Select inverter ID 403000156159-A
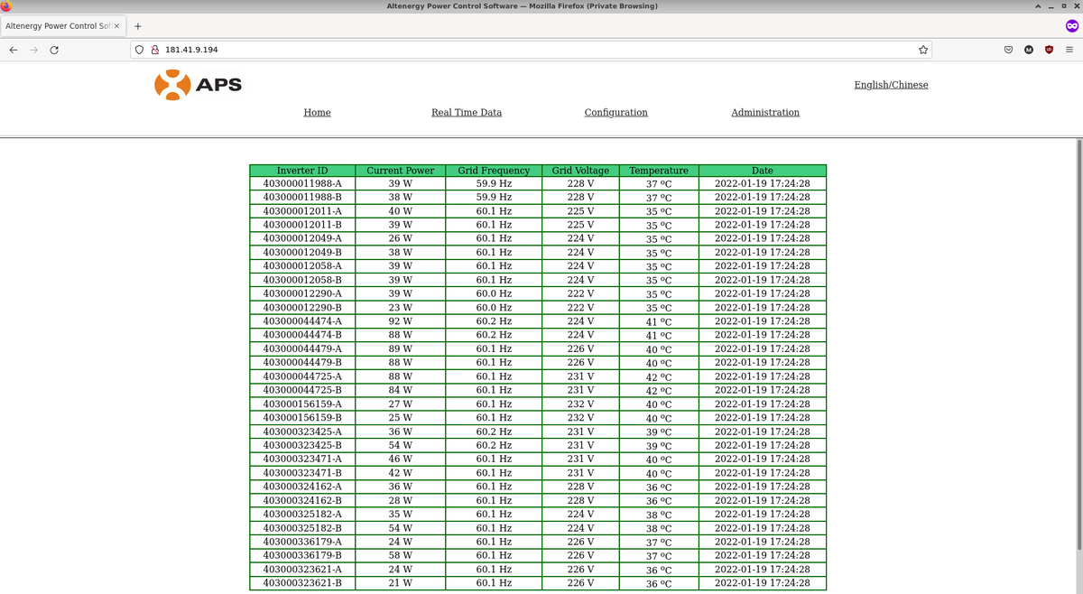 302,404
